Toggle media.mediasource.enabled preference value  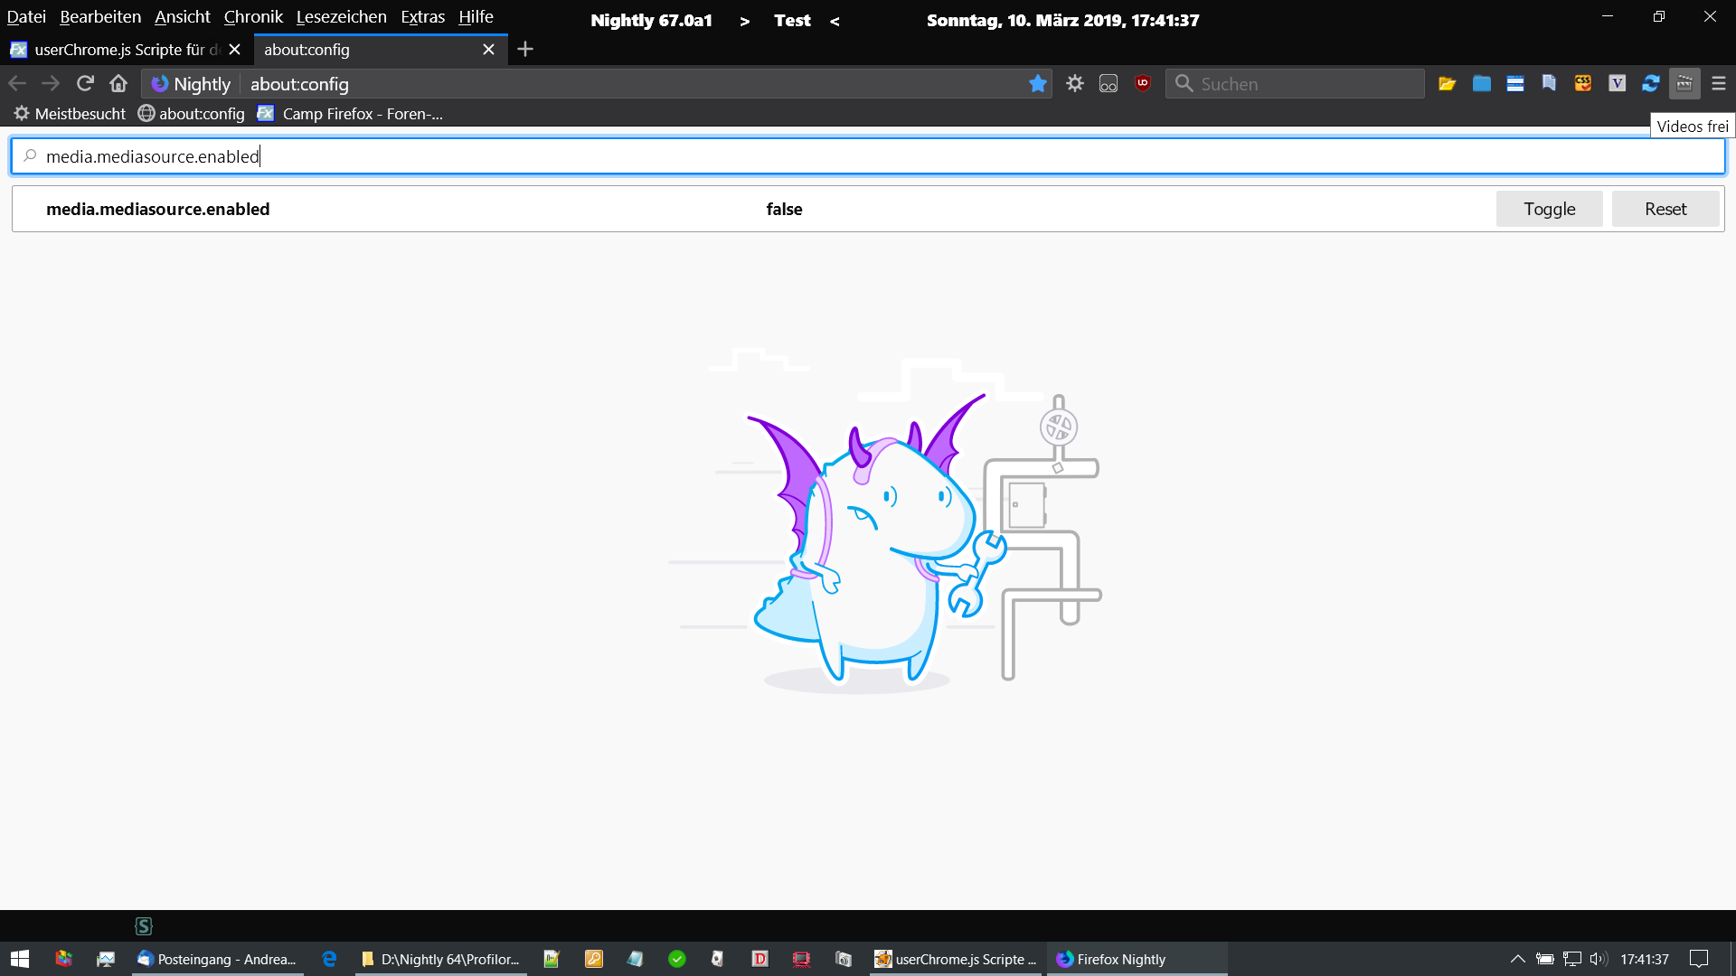(x=1549, y=209)
